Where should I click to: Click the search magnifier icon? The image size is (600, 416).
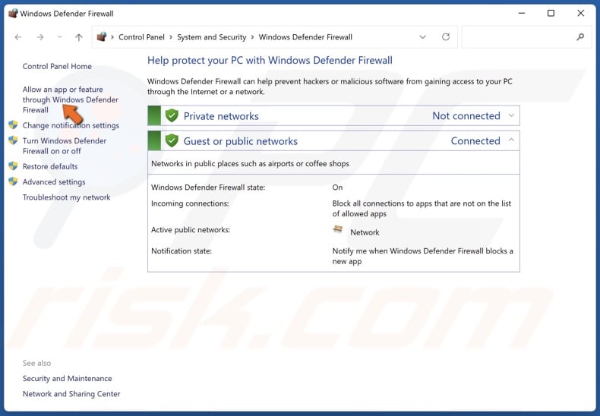click(580, 37)
